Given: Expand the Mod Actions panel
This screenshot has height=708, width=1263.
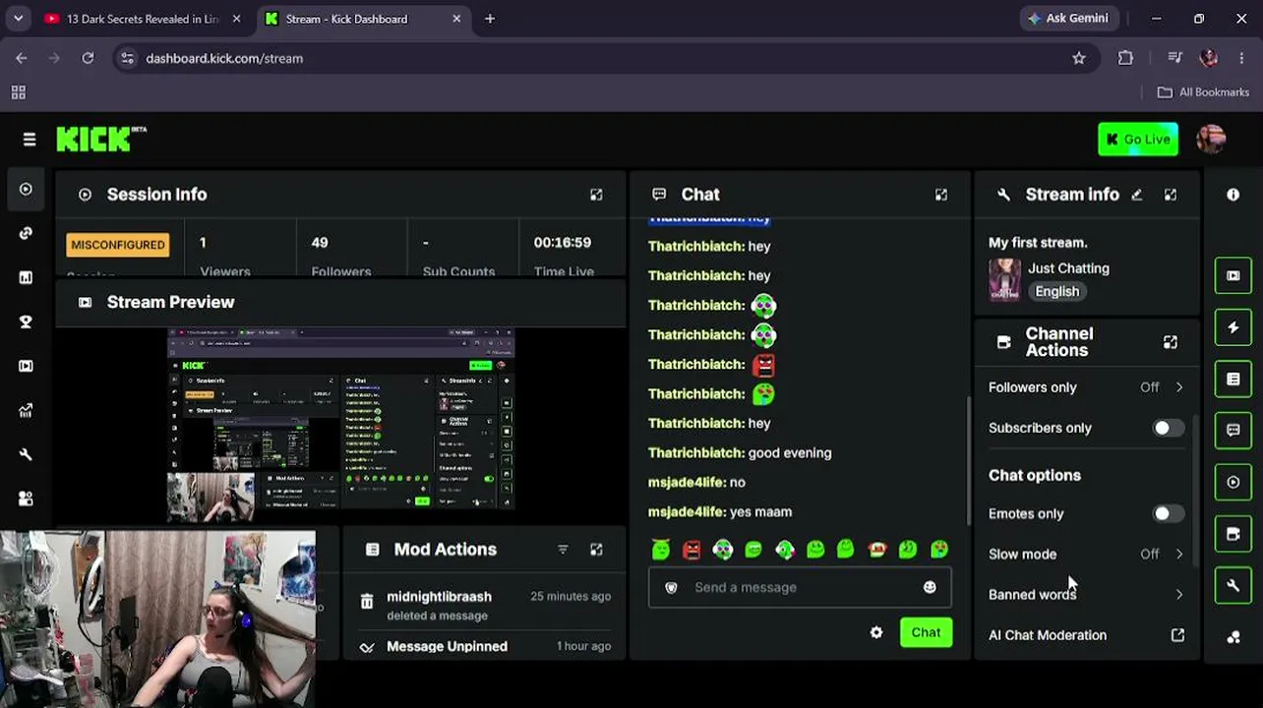Looking at the screenshot, I should coord(596,550).
